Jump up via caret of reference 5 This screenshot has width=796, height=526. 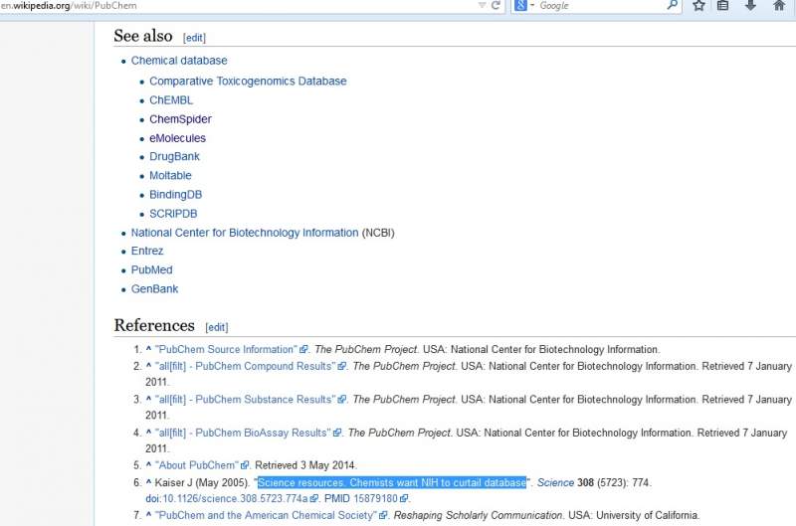(x=148, y=464)
